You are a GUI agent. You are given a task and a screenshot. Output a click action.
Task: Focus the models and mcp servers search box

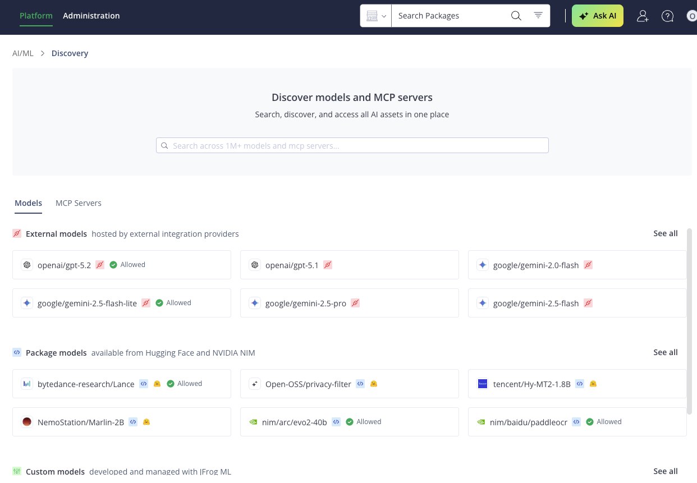pos(352,145)
